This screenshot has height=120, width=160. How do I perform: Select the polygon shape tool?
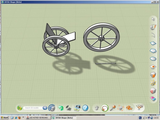(x=153, y=51)
